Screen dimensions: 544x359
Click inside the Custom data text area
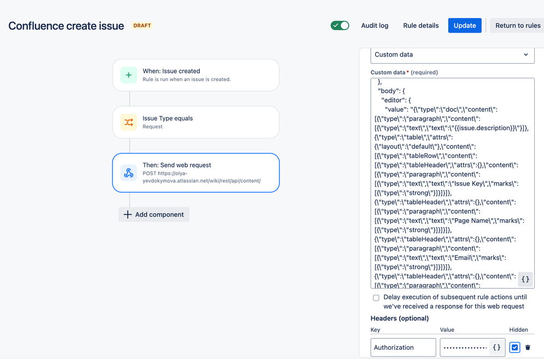pyautogui.click(x=453, y=183)
